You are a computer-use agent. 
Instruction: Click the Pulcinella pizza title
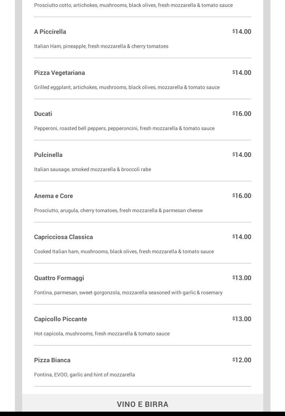tap(48, 155)
